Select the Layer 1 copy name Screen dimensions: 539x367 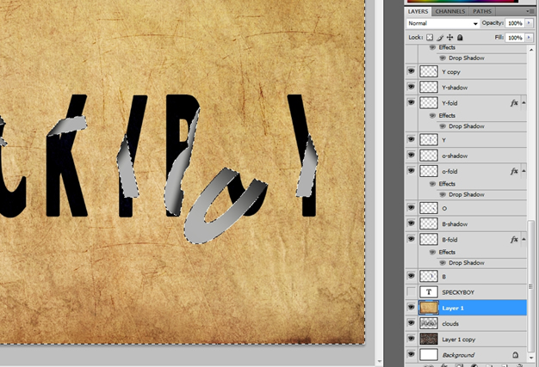click(x=459, y=339)
